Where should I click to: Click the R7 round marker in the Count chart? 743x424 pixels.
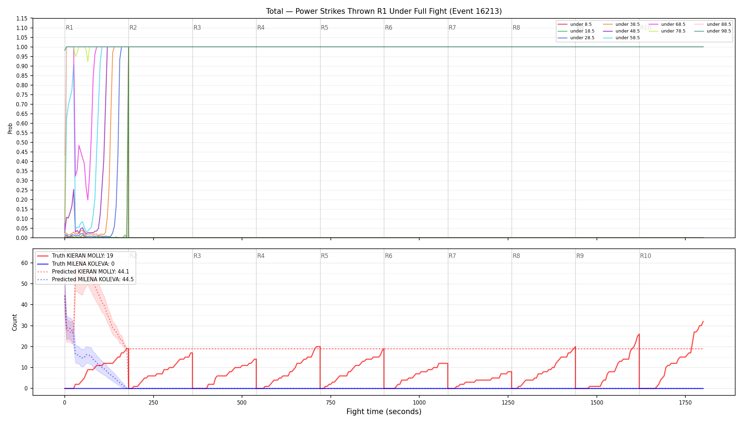pos(452,256)
